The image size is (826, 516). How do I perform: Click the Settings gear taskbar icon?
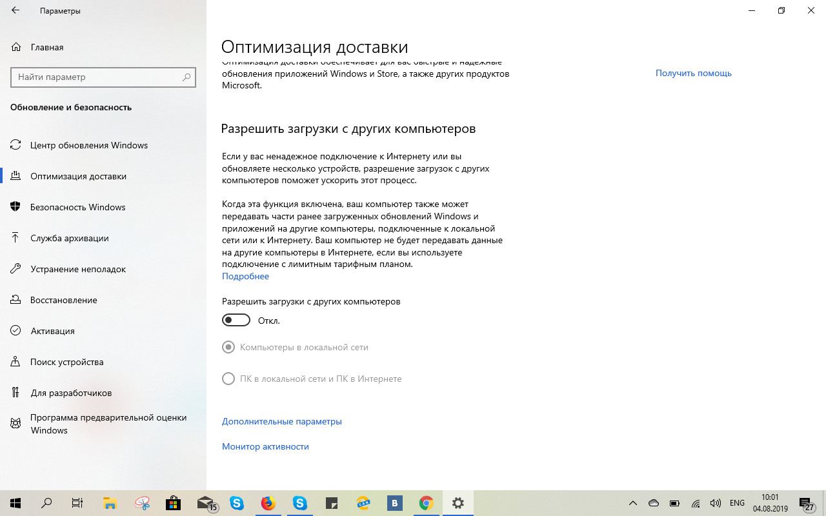[458, 503]
